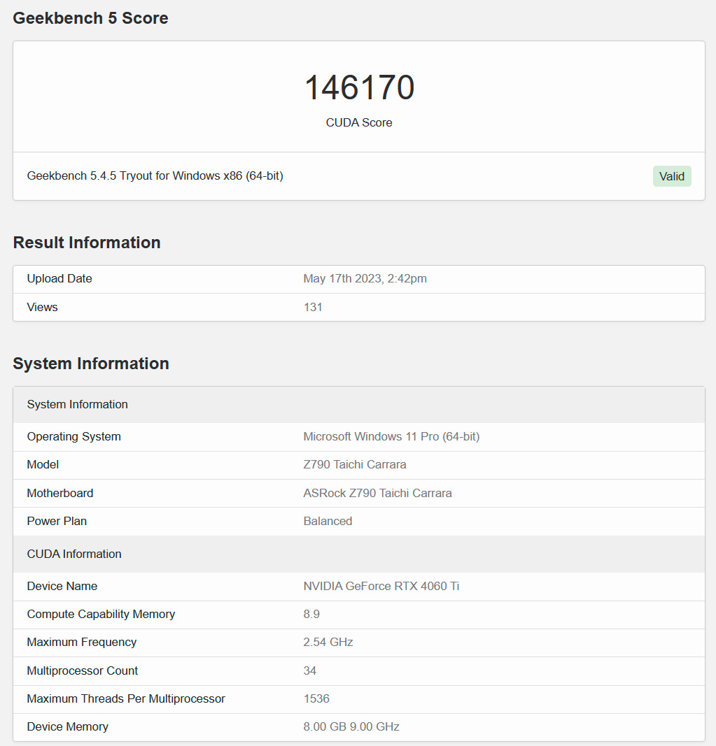This screenshot has height=746, width=716.
Task: Select the Maximum Frequency value 2.54 GHz
Action: point(328,643)
